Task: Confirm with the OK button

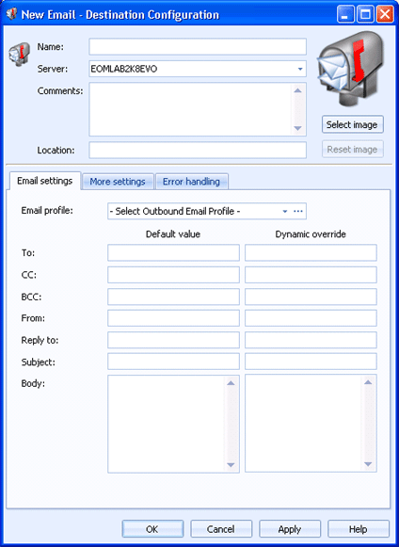Action: pyautogui.click(x=152, y=529)
